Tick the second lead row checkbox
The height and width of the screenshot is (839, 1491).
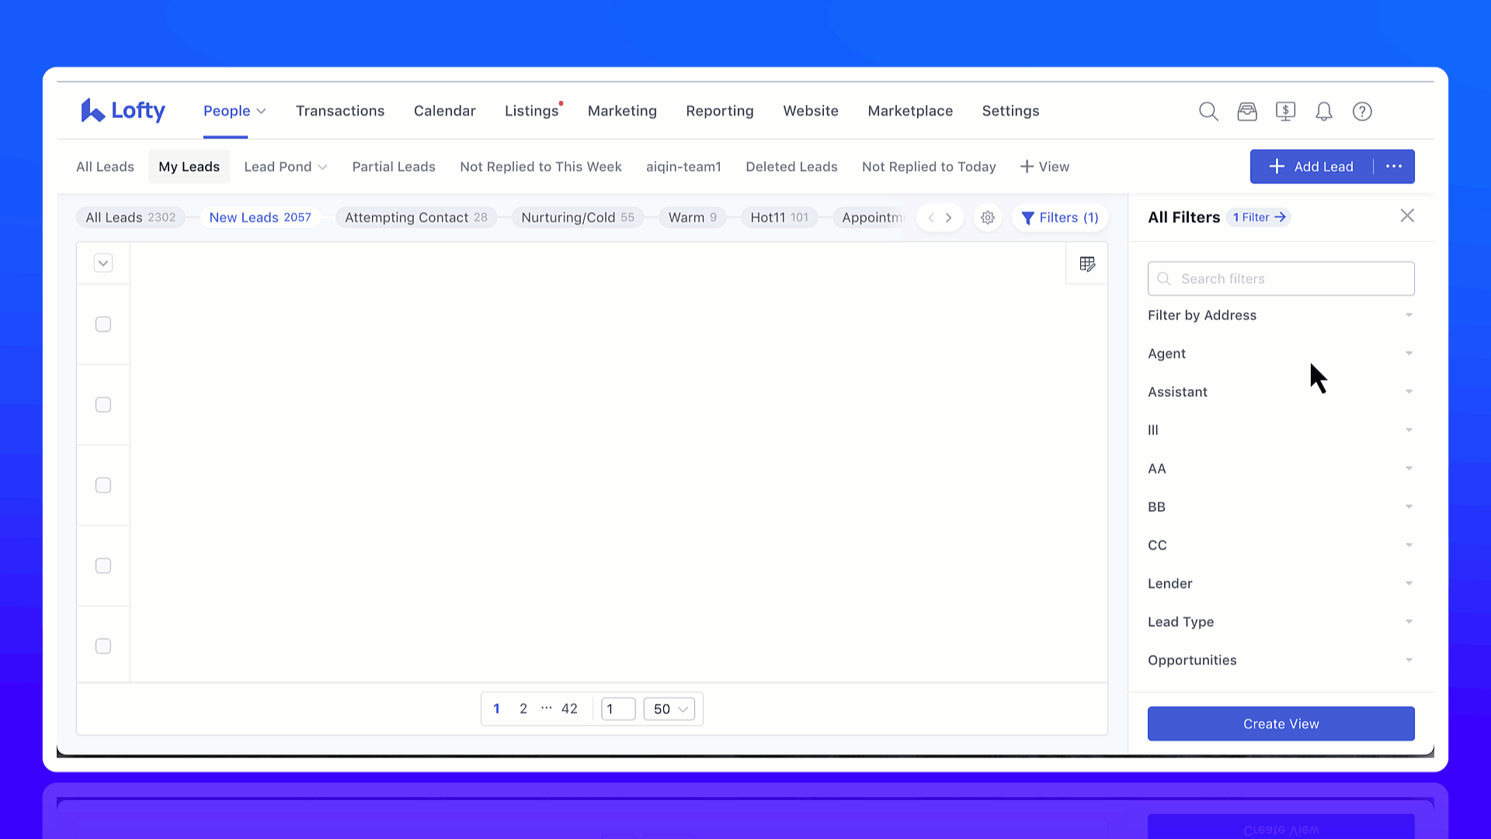(x=103, y=405)
